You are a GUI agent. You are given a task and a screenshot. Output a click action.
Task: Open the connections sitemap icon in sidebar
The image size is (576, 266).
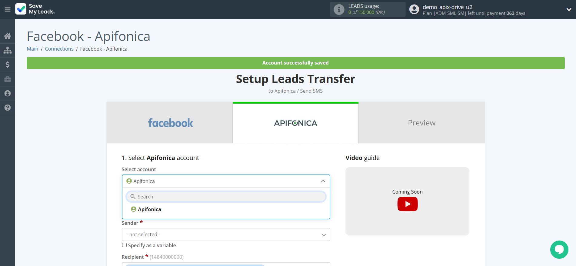pyautogui.click(x=8, y=50)
